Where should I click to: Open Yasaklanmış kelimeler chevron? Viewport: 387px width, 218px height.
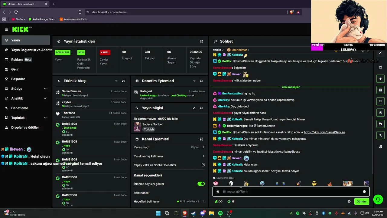203,156
